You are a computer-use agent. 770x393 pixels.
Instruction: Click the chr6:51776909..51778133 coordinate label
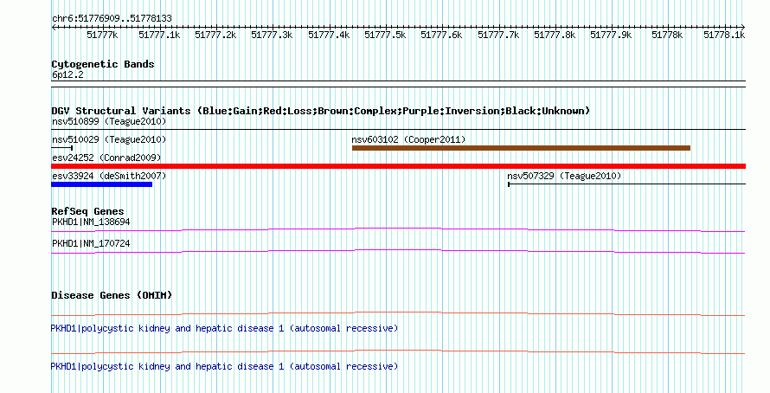[112, 19]
